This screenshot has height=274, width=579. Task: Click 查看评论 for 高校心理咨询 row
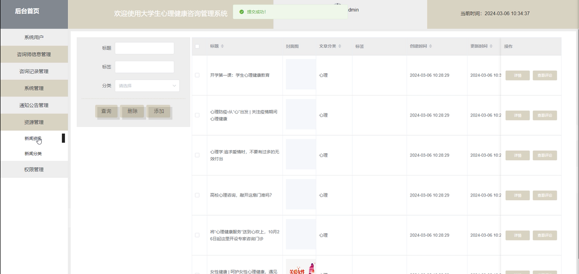point(545,195)
